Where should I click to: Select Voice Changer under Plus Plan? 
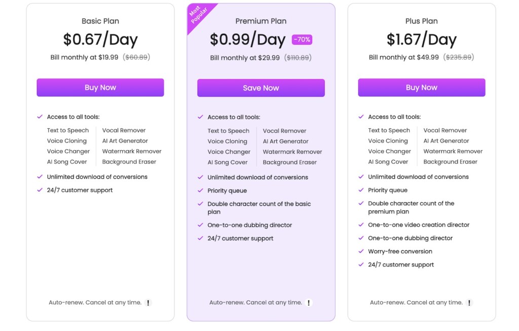[x=388, y=151]
